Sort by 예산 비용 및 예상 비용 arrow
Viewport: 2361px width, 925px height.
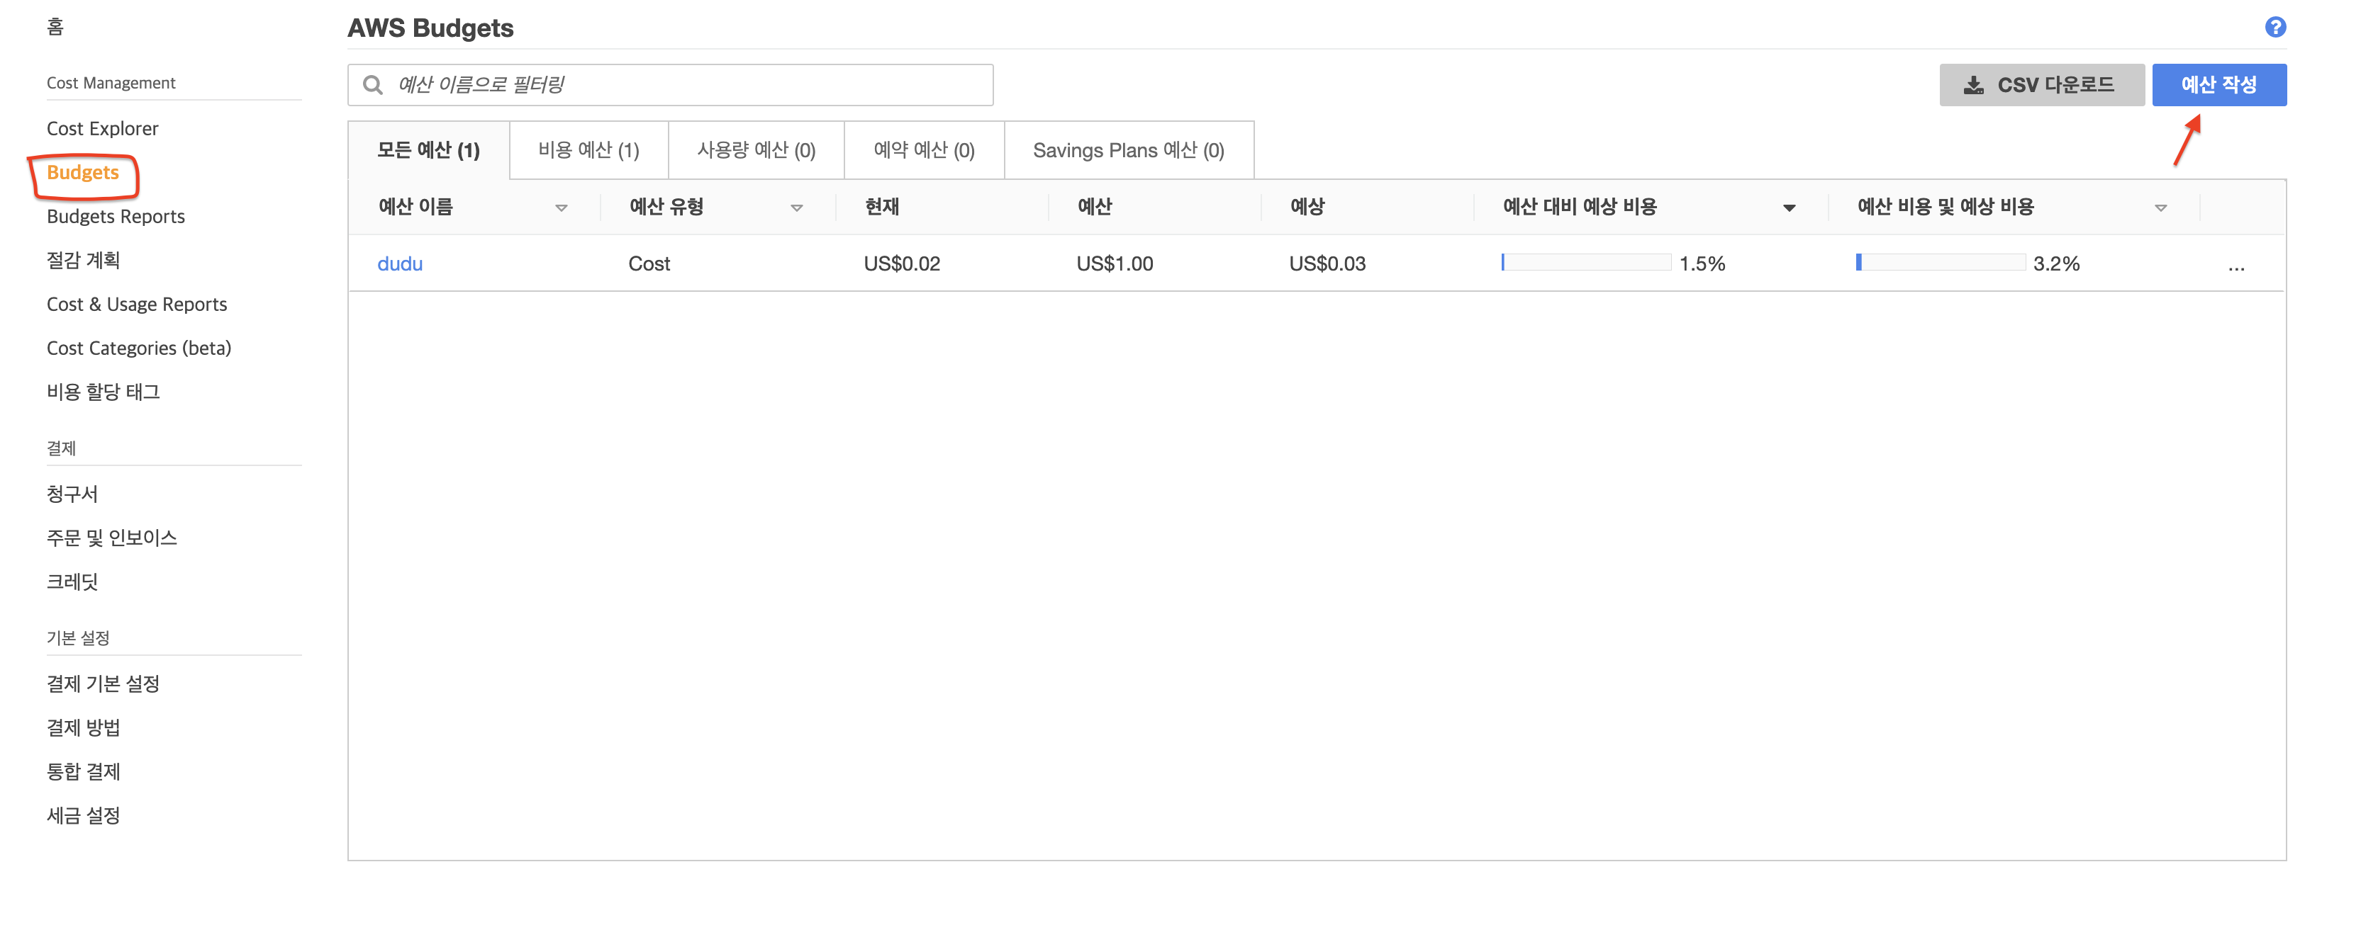pyautogui.click(x=2160, y=208)
